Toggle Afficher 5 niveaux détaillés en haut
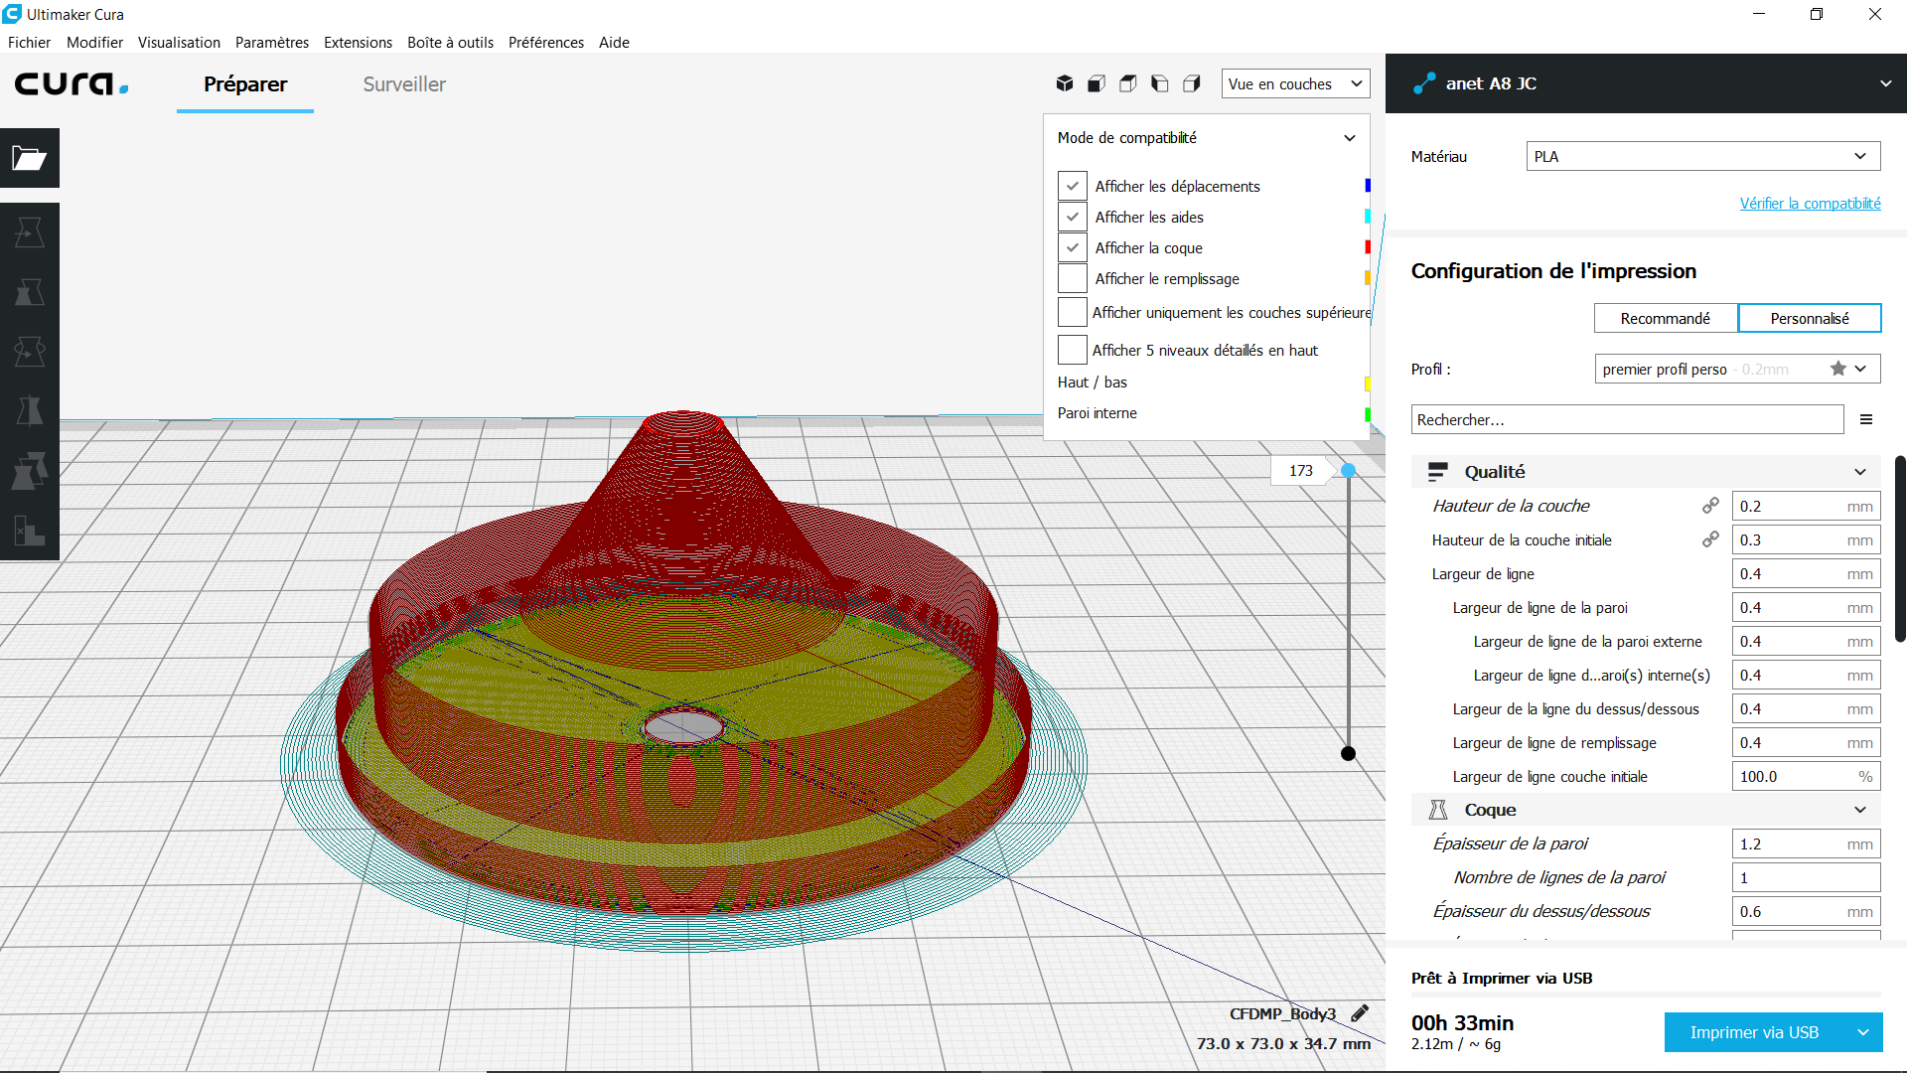This screenshot has width=1907, height=1073. [x=1073, y=350]
